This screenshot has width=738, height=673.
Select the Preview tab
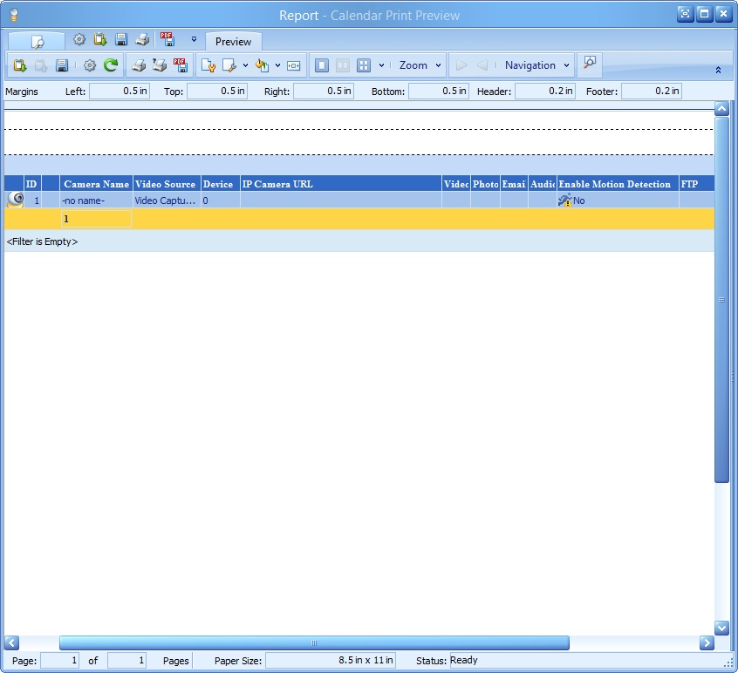click(x=233, y=41)
